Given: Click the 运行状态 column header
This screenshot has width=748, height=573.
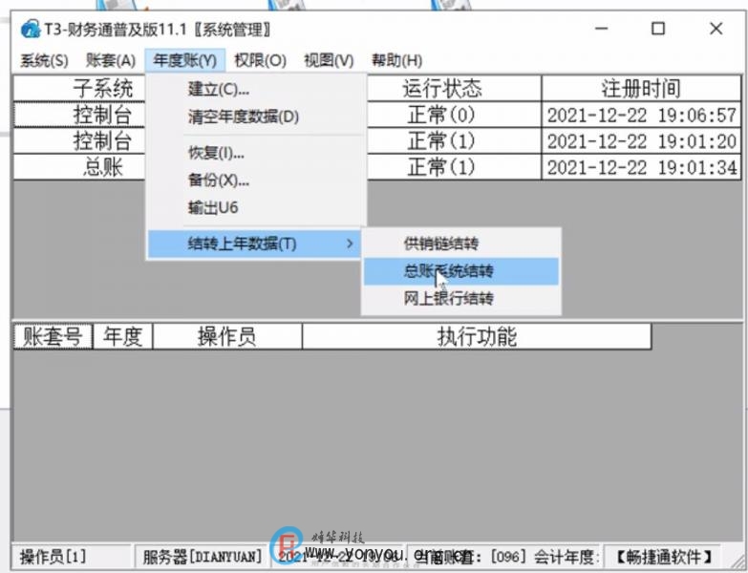Looking at the screenshot, I should (454, 88).
